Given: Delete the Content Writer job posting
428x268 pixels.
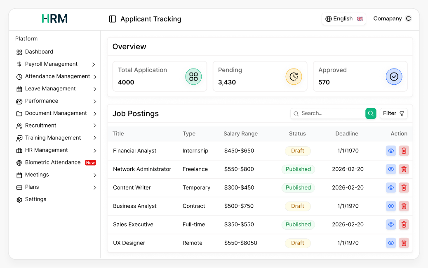Looking at the screenshot, I should [x=404, y=187].
